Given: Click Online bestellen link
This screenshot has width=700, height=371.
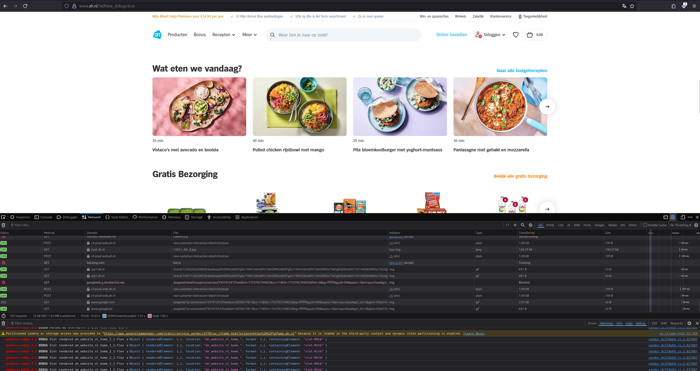Looking at the screenshot, I should 452,35.
